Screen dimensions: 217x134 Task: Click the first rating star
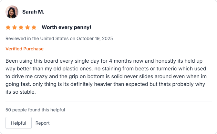(8, 27)
